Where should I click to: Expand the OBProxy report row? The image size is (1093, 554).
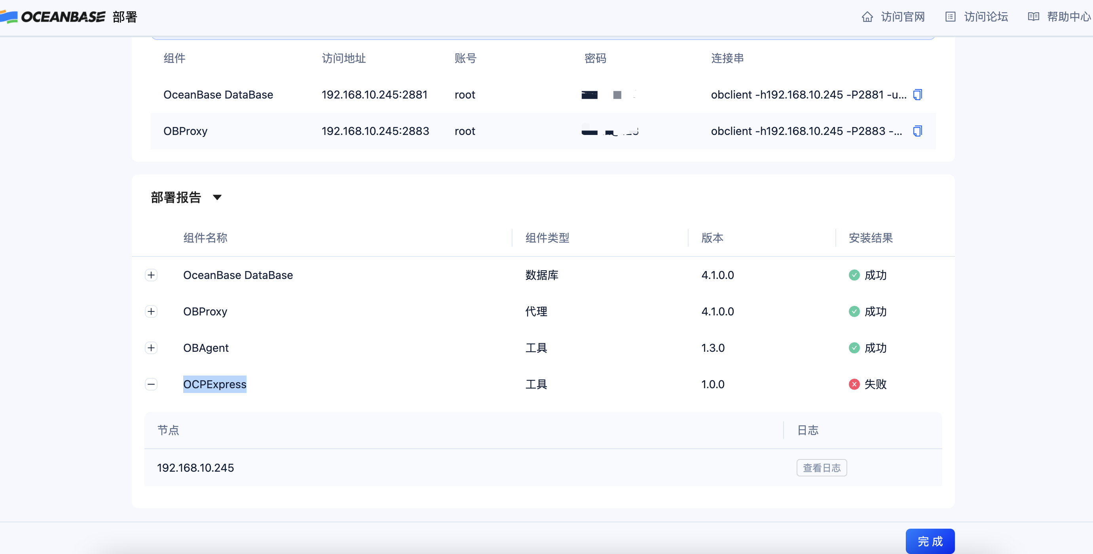(x=151, y=312)
